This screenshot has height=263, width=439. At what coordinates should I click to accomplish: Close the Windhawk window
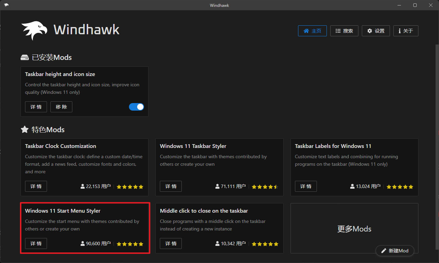tap(431, 5)
